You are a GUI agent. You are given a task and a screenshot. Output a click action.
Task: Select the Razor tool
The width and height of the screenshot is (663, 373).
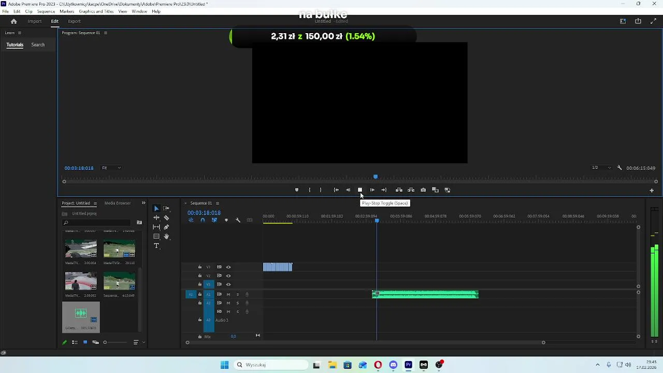(x=166, y=218)
